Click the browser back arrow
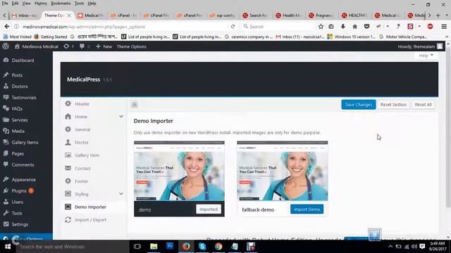This screenshot has width=451, height=253. click(x=7, y=27)
